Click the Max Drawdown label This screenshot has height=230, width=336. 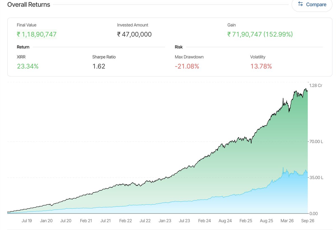click(x=189, y=57)
